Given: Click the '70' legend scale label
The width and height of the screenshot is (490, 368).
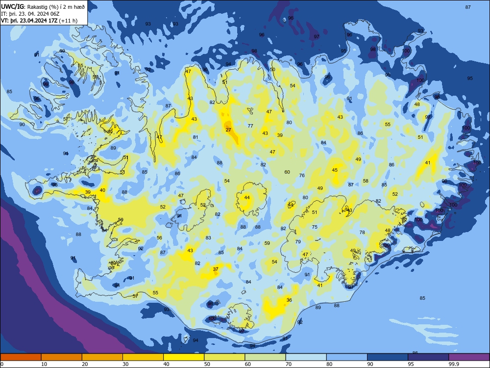Looking at the screenshot, I should (289, 364).
